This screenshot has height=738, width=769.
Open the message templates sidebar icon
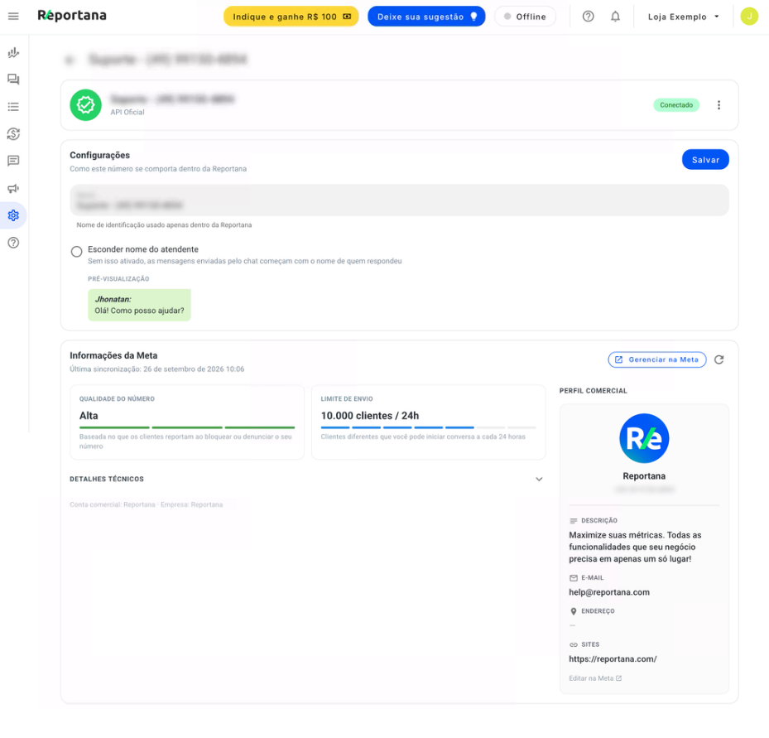point(13,161)
